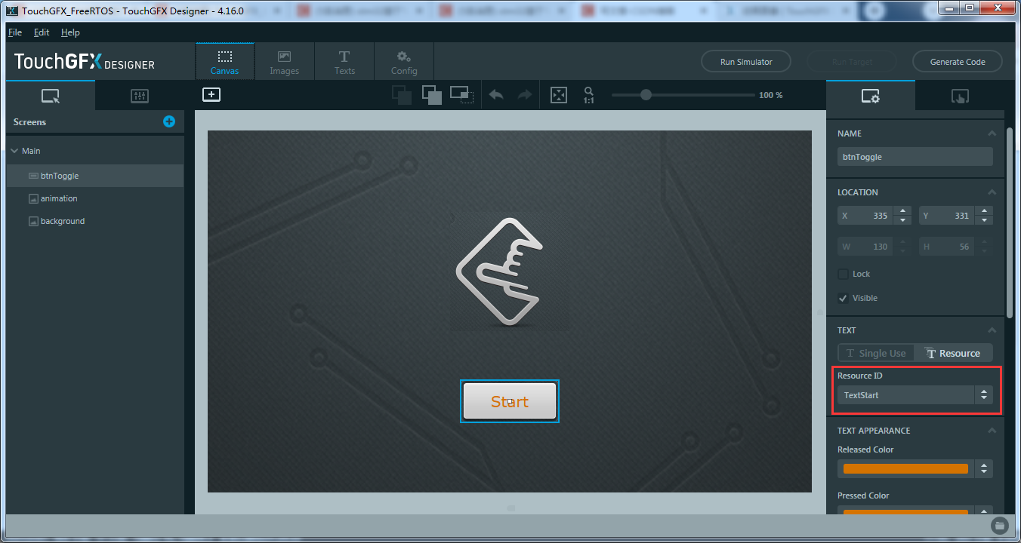Select the animation image in the tree
The image size is (1021, 543).
click(x=95, y=198)
